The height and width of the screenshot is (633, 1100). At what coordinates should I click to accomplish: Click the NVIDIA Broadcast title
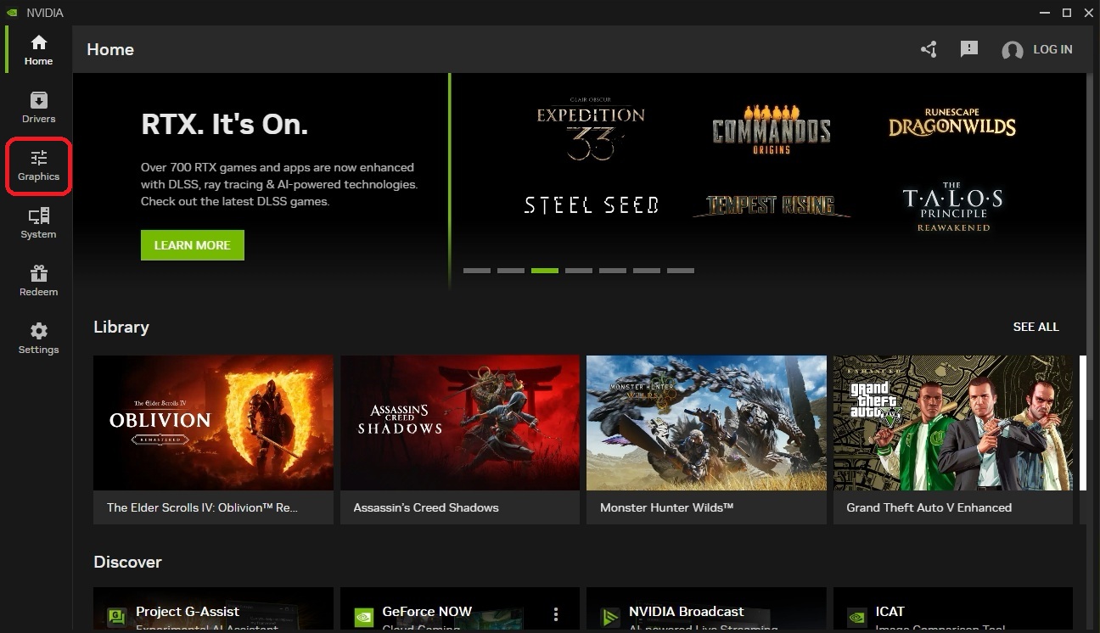tap(687, 611)
